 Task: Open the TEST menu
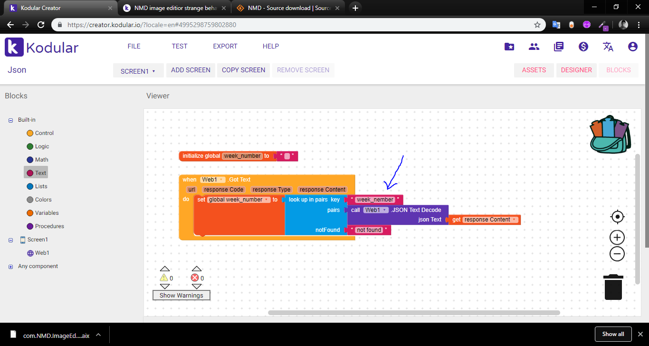[x=180, y=46]
